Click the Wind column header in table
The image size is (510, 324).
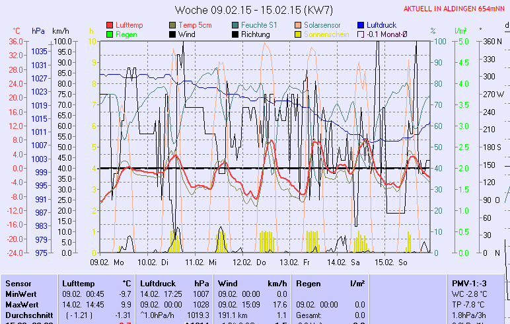[x=228, y=283]
